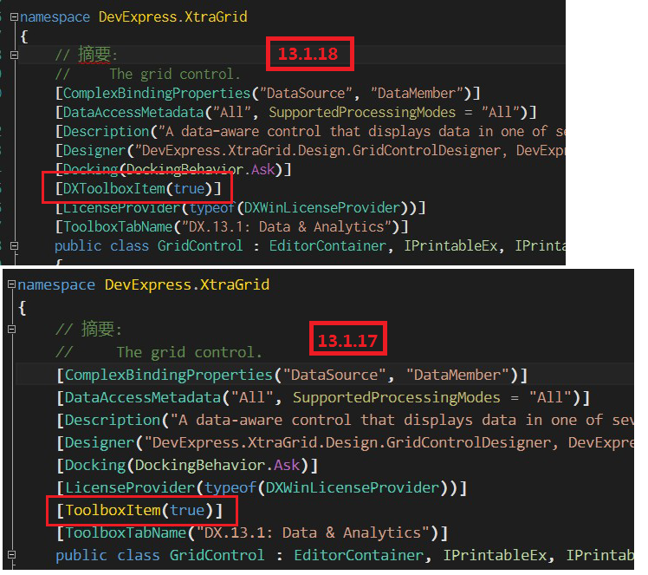648x575 pixels.
Task: Click the purple Ask enum value in the upper pane
Action: (262, 170)
